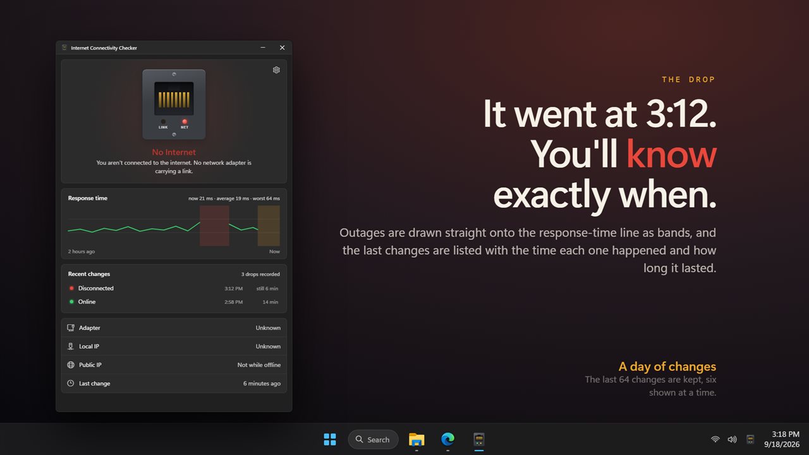Click the Connectivity Checker tray icon
Image resolution: width=809 pixels, height=455 pixels.
click(750, 439)
